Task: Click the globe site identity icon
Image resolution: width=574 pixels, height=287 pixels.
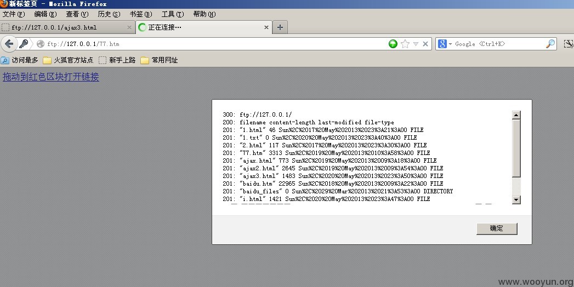Action: pyautogui.click(x=41, y=44)
